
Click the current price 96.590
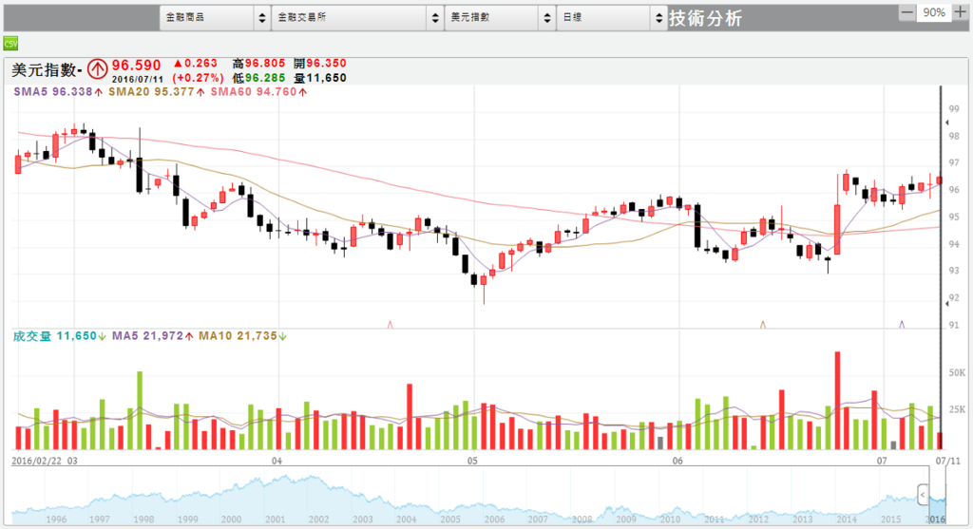click(137, 66)
